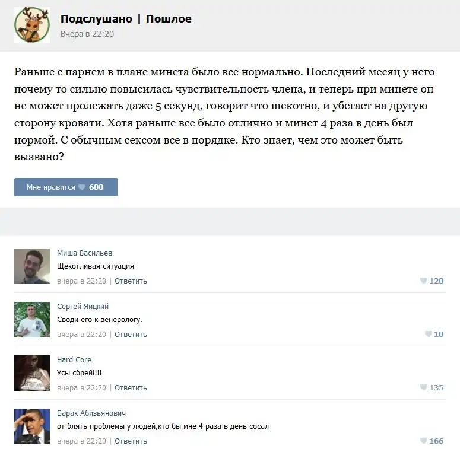Click the Мне нравится button

click(x=66, y=187)
